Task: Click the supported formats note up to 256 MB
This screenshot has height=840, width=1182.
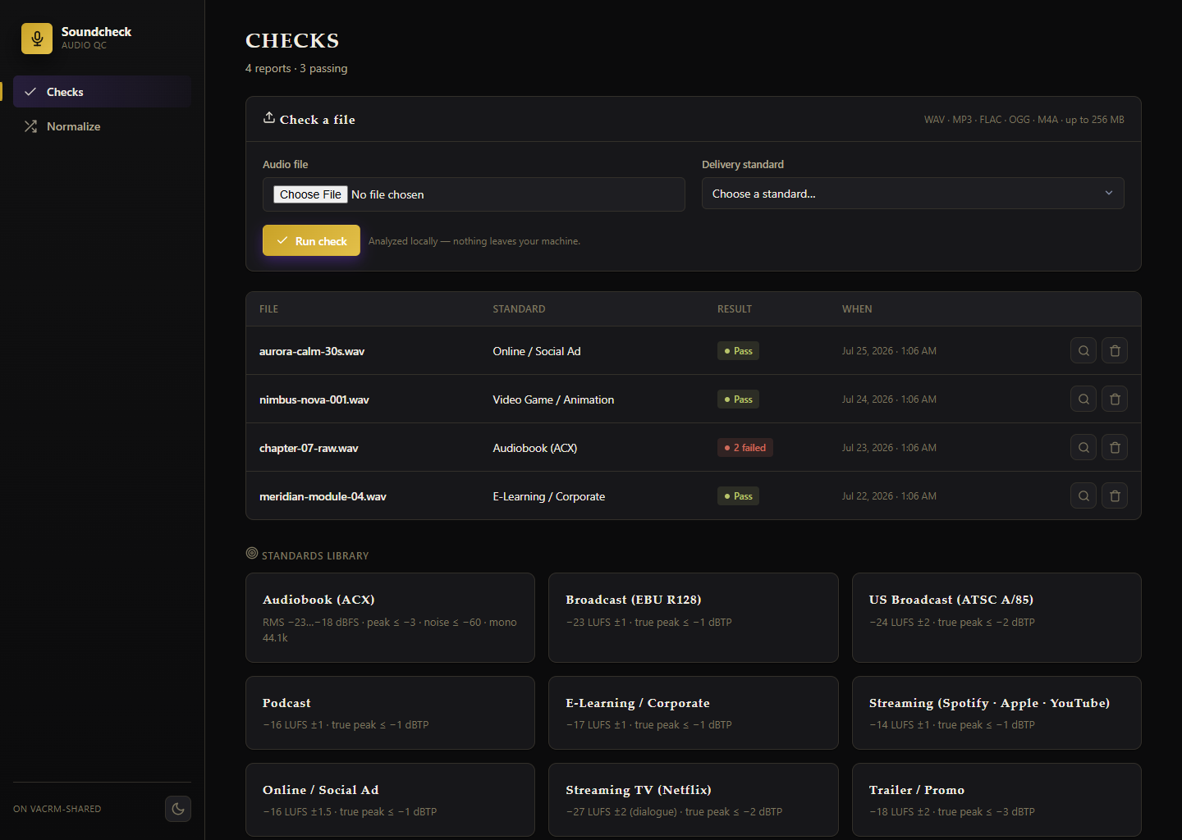Action: tap(1024, 120)
